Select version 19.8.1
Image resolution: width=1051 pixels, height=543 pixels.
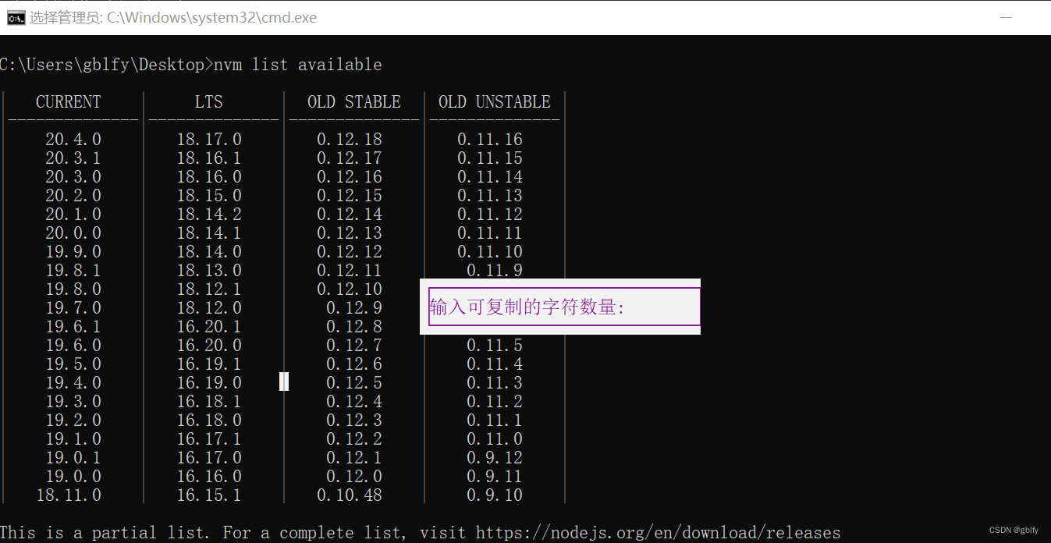pos(73,271)
